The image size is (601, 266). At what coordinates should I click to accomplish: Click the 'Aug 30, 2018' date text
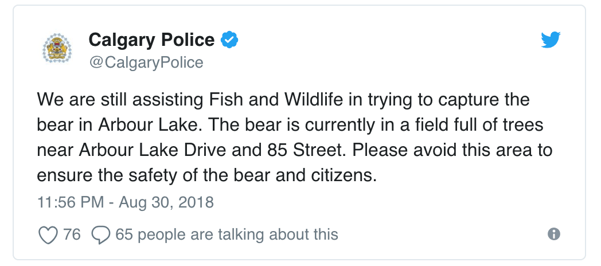pos(166,202)
